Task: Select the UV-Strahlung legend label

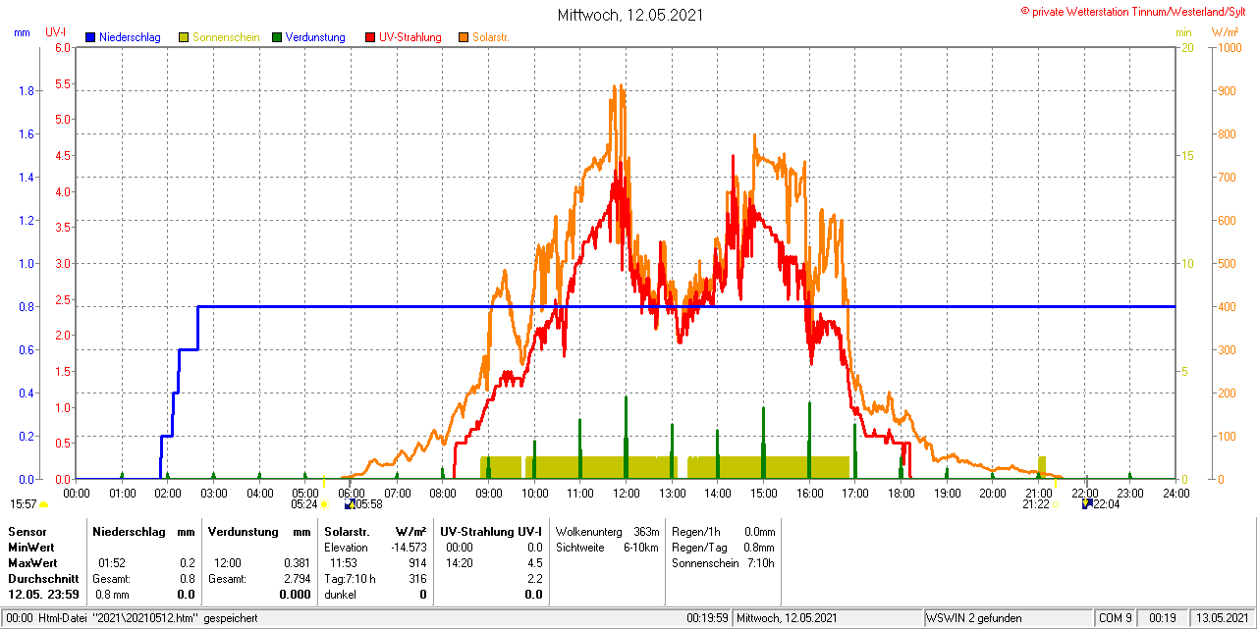Action: point(412,37)
